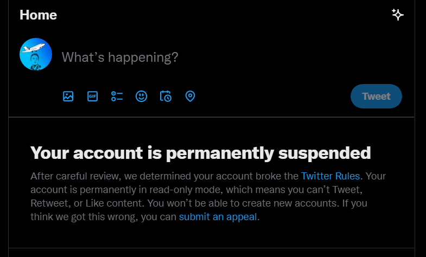
Task: Click the word "suspended" in the heading
Action: 325,153
